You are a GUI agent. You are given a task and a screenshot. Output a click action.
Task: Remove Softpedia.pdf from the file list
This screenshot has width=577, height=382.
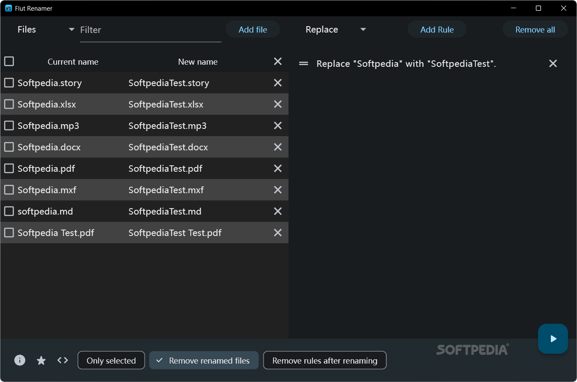(x=278, y=168)
